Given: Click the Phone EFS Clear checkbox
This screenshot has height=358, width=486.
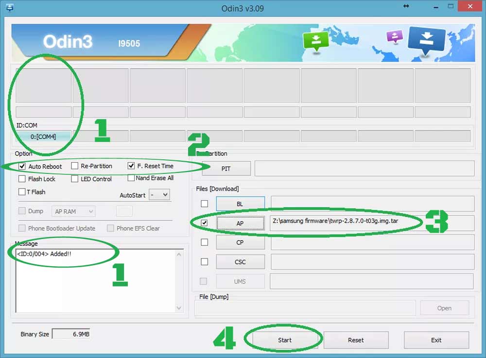Looking at the screenshot, I should pos(110,228).
